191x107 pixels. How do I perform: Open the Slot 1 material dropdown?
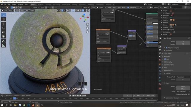pyautogui.click(x=144, y=7)
